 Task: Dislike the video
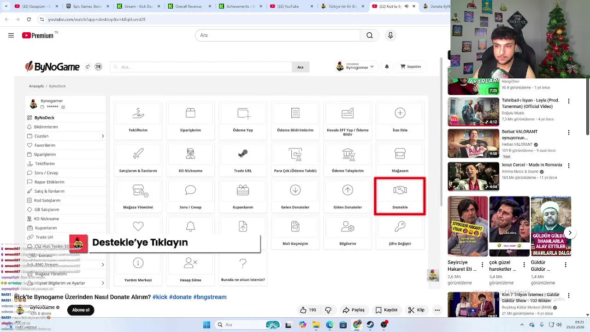coord(328,310)
